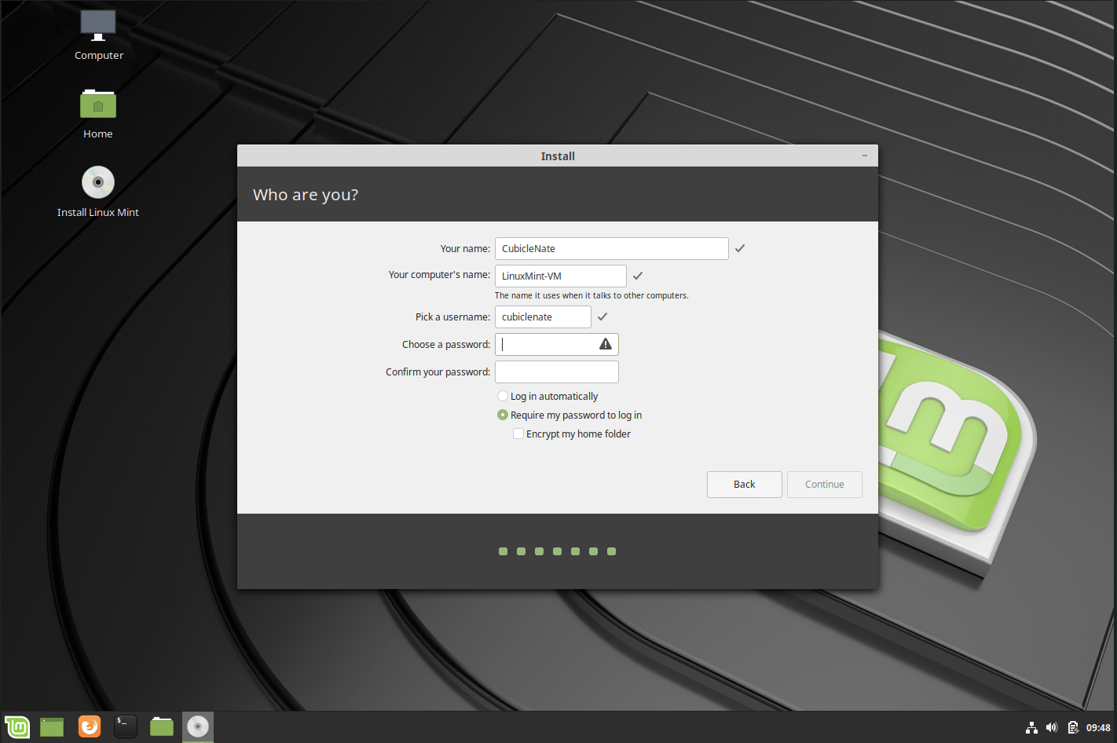Select Log in automatically

[503, 396]
